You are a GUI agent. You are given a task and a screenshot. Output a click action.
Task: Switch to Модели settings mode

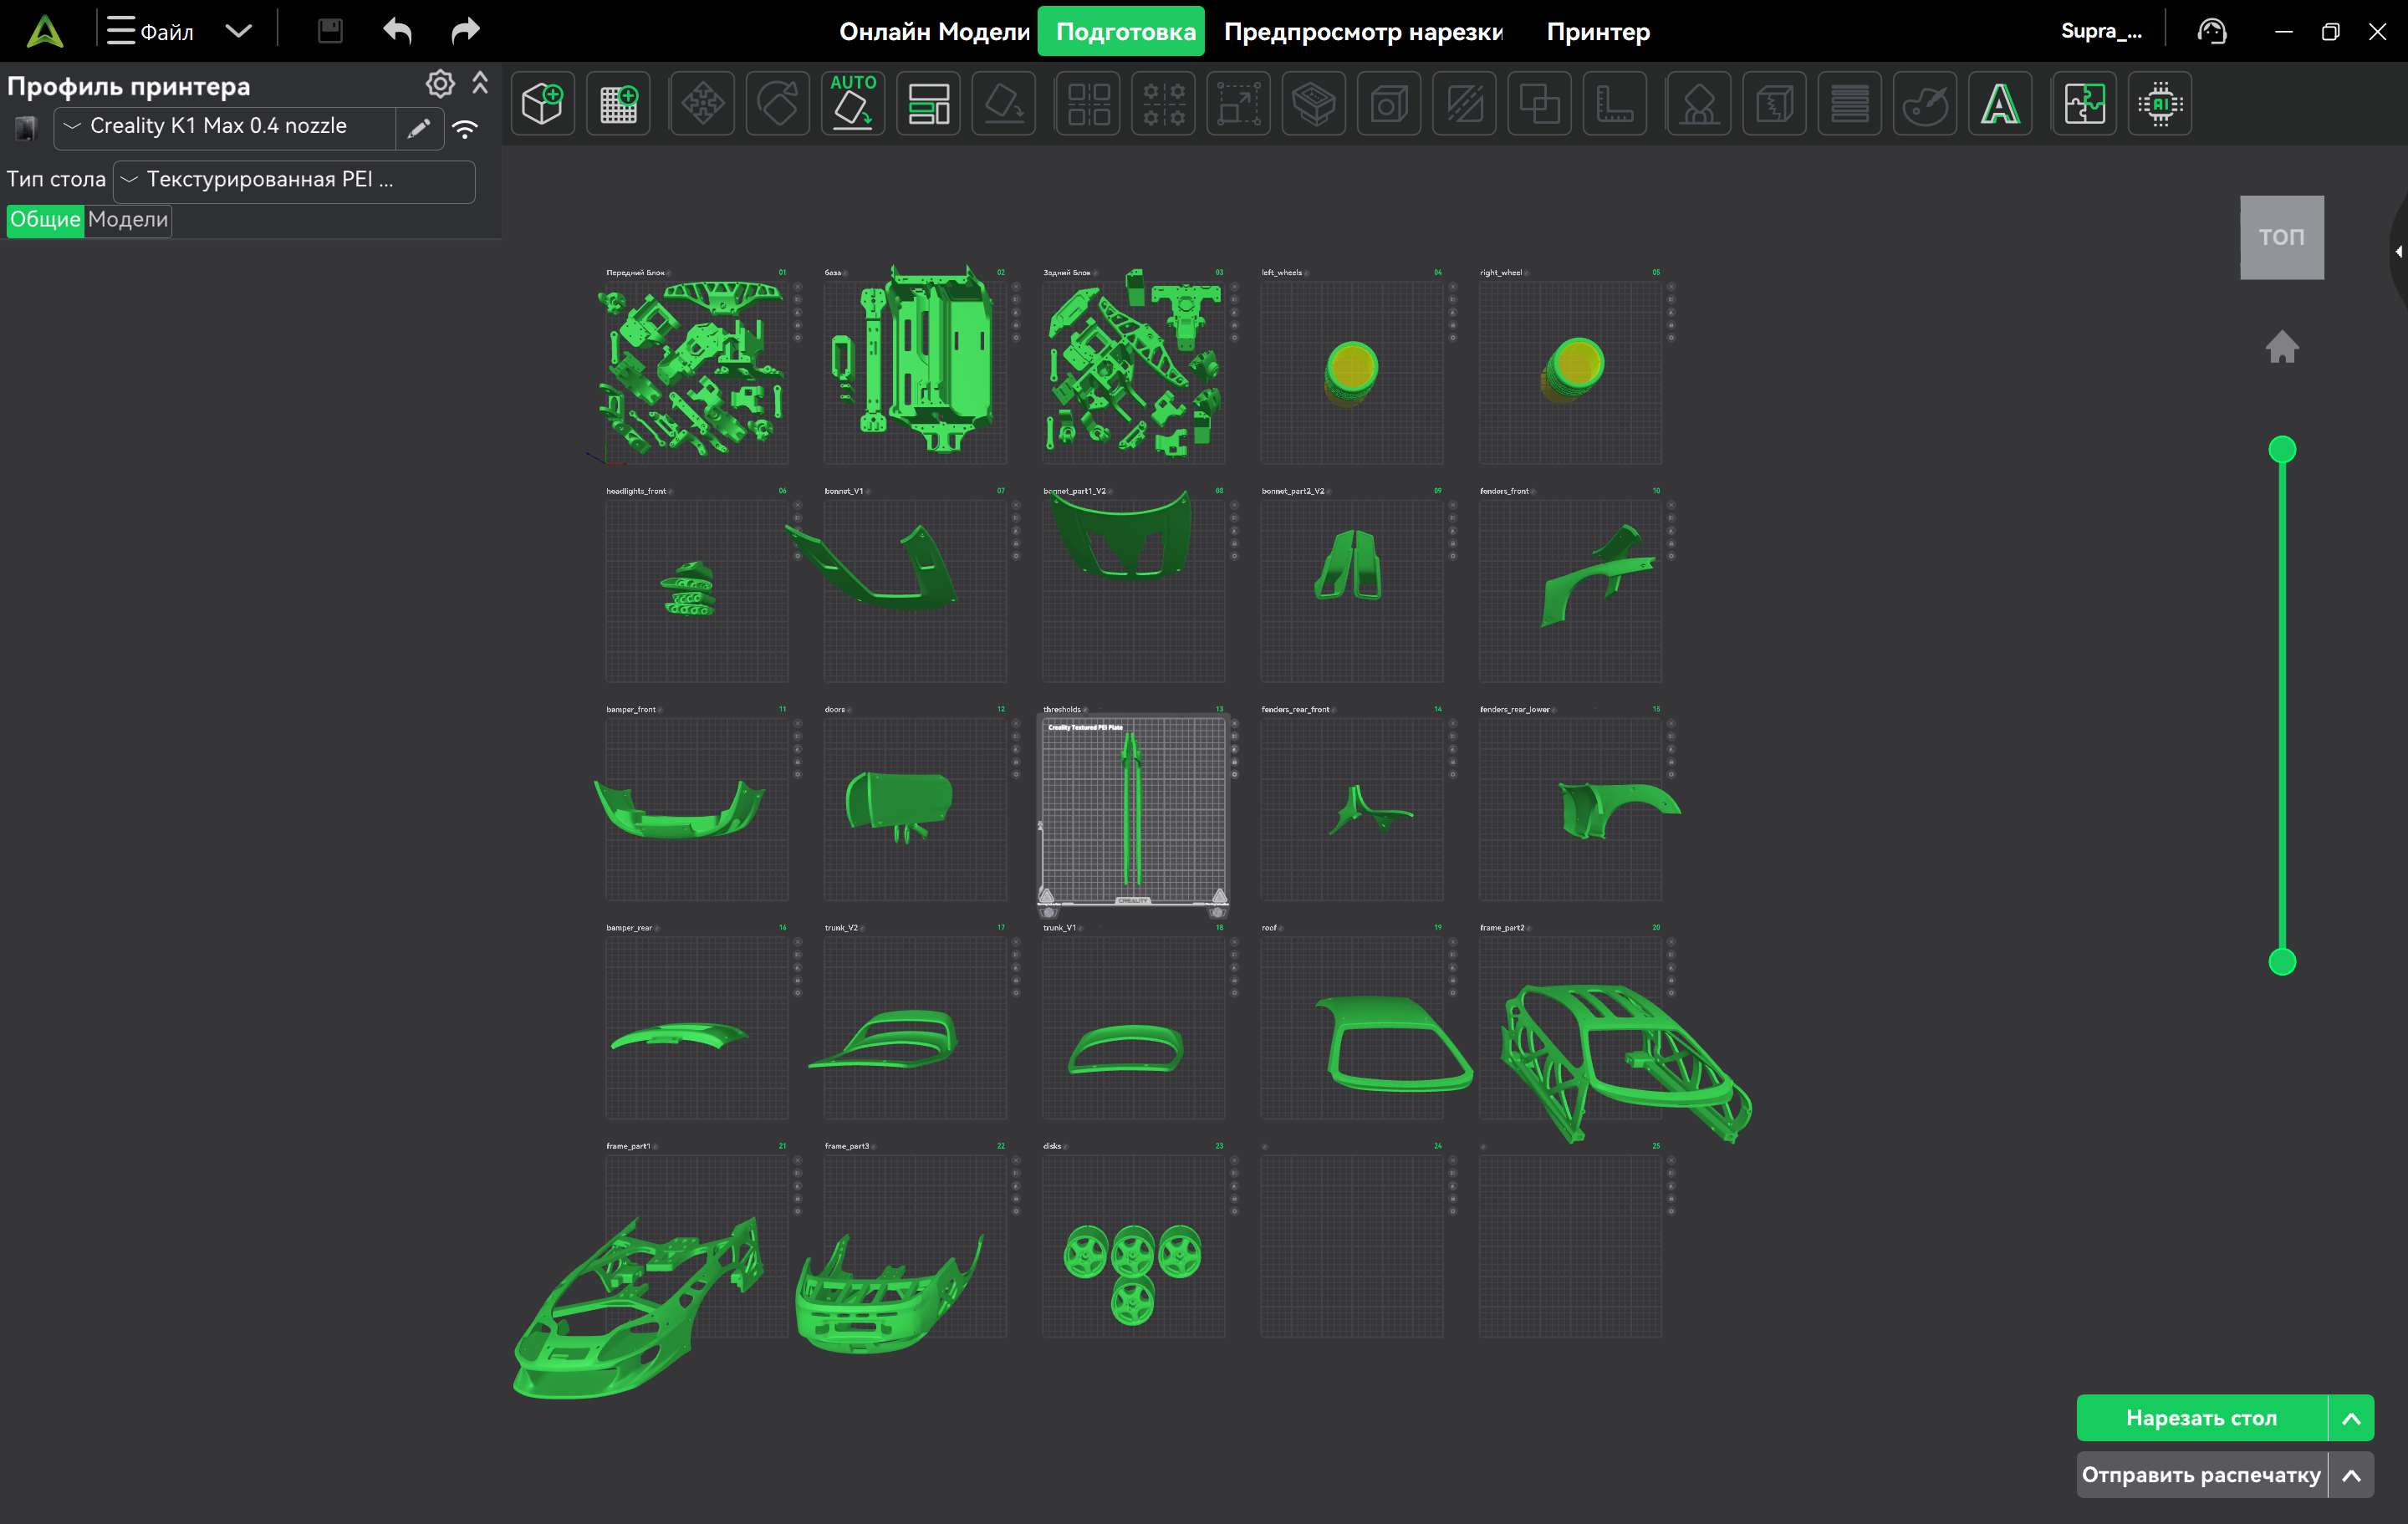tap(128, 220)
